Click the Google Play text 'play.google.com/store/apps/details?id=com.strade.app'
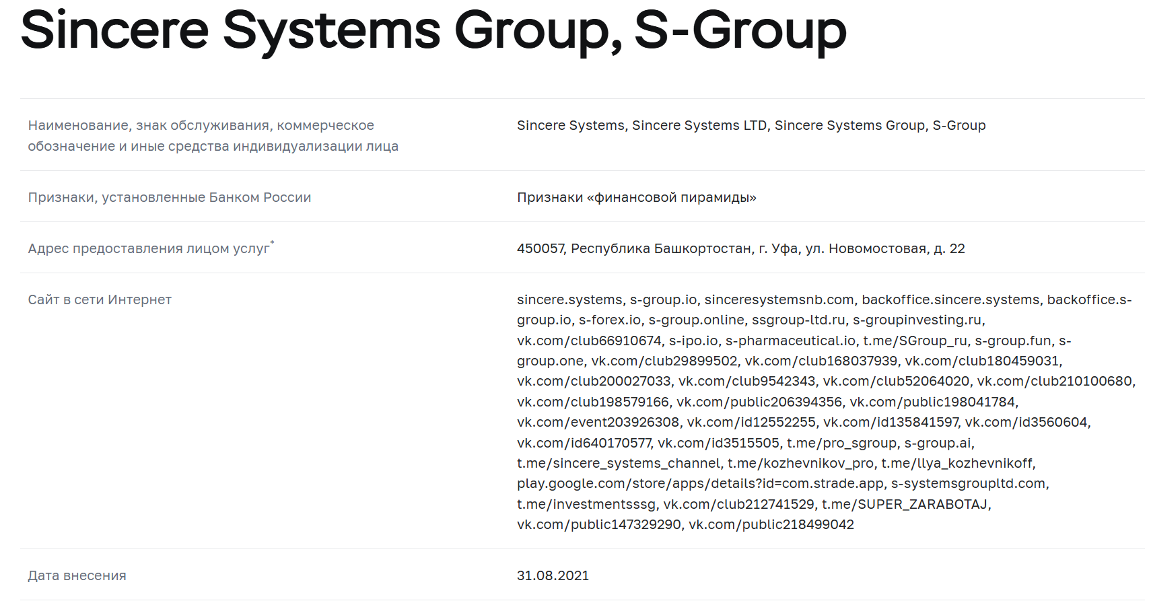Screen dimensions: 1149x601 [700, 483]
